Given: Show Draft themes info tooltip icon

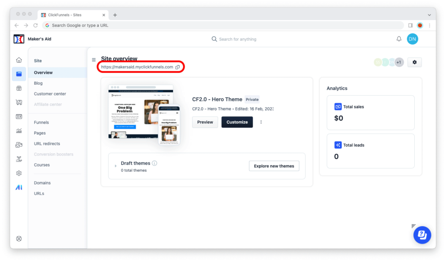Looking at the screenshot, I should [x=155, y=163].
